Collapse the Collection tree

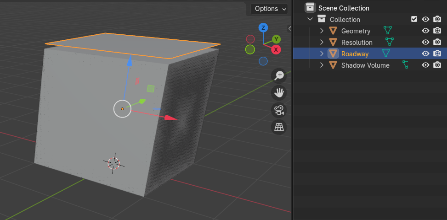(310, 19)
